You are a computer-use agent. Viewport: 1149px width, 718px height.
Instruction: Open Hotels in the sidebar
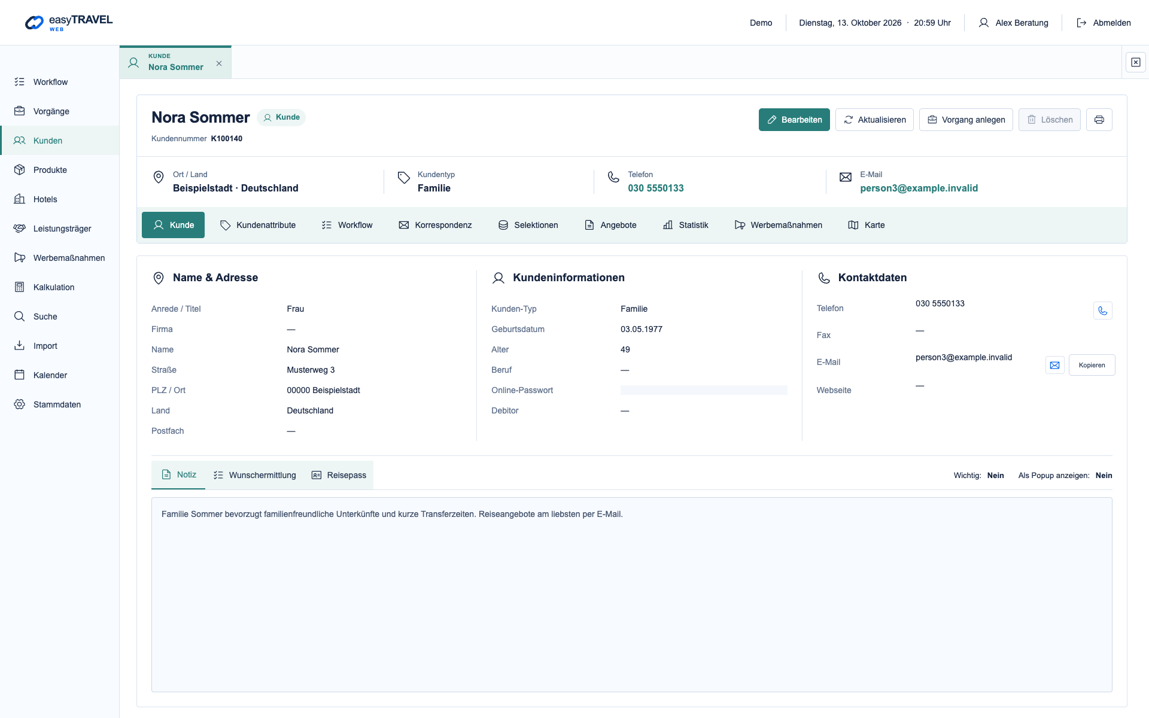[x=59, y=199]
